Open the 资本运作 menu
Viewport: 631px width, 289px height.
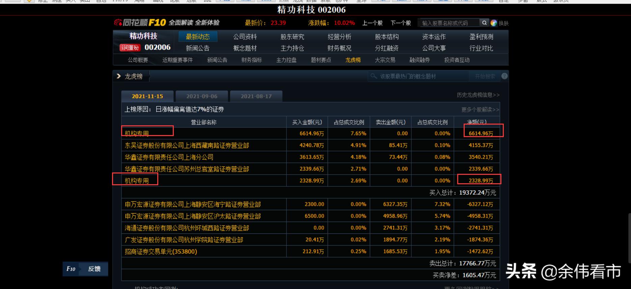pyautogui.click(x=434, y=37)
